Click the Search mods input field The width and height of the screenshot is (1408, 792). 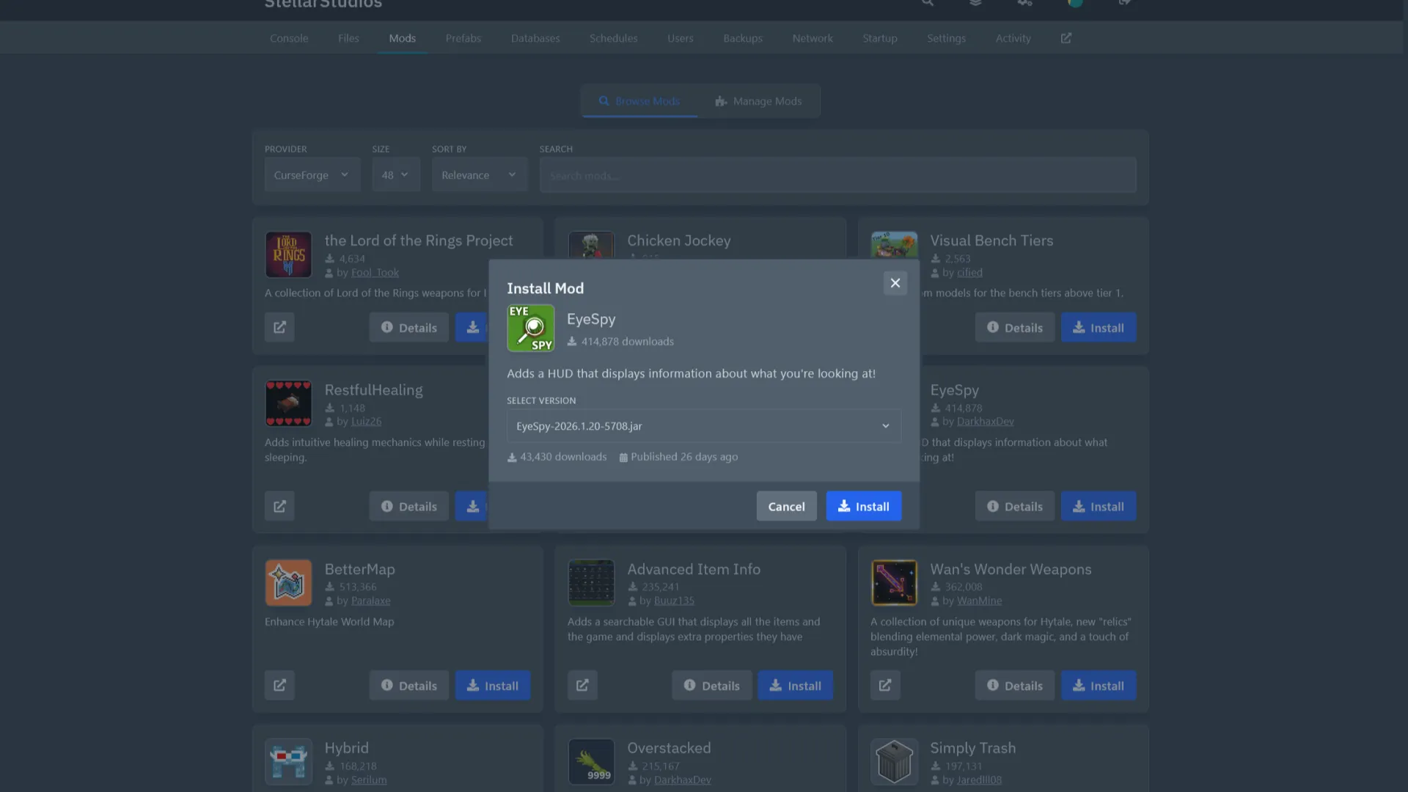tap(837, 175)
